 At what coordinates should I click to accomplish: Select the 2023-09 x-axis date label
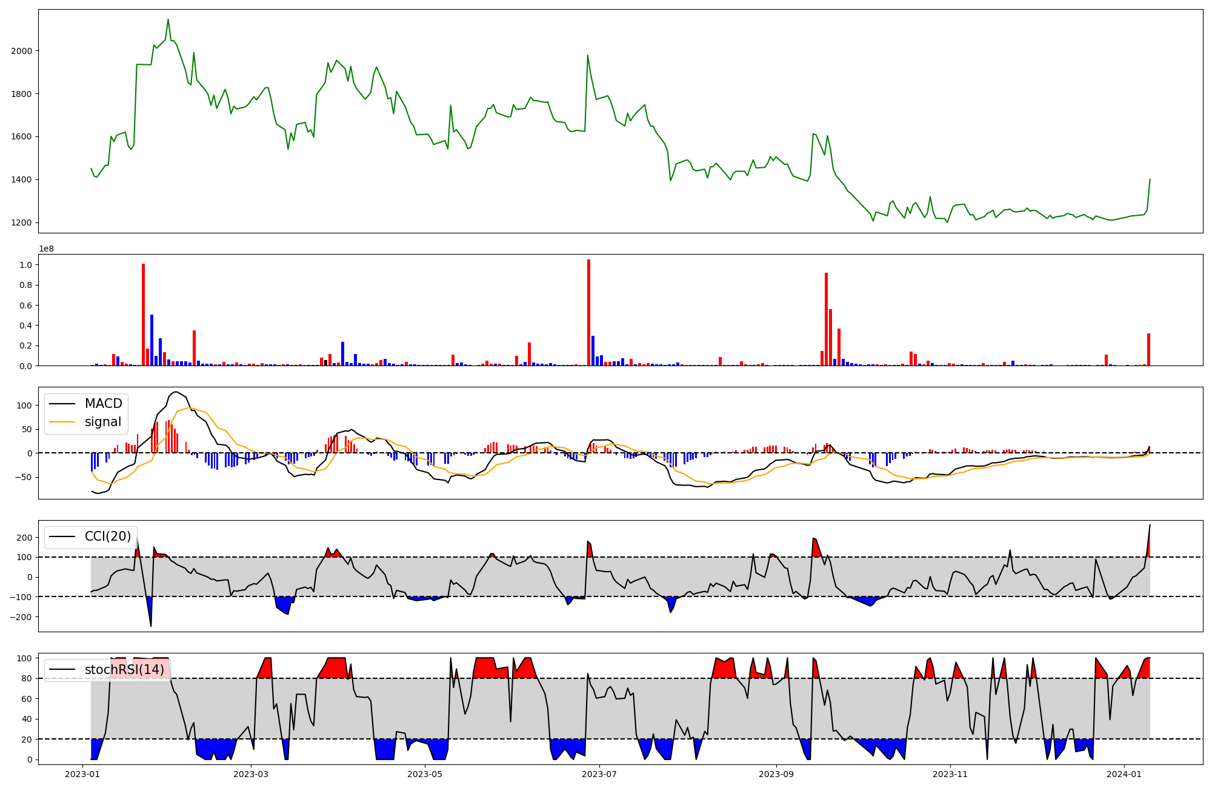point(776,774)
